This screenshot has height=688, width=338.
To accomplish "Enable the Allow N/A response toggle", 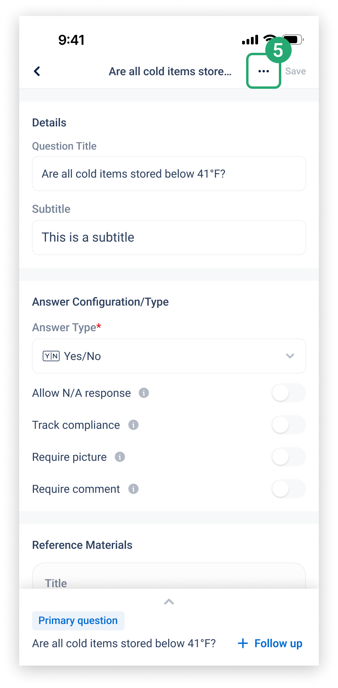I will click(289, 393).
